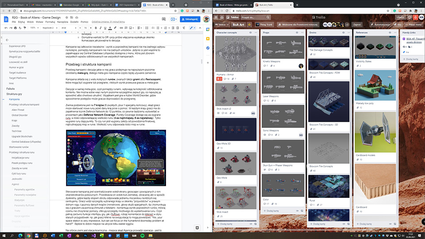Open the Enviro list three-dots menu
This screenshot has width=425, height=239.
[349, 32]
